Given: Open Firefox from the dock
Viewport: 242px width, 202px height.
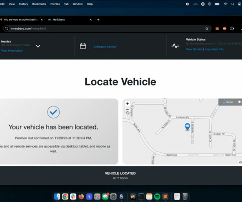Looking at the screenshot, I should coord(81,197).
